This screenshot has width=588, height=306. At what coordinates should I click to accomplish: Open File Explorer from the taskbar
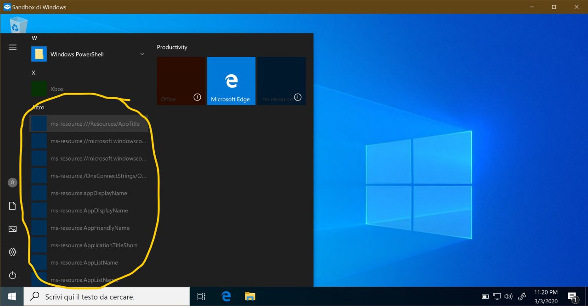click(250, 296)
